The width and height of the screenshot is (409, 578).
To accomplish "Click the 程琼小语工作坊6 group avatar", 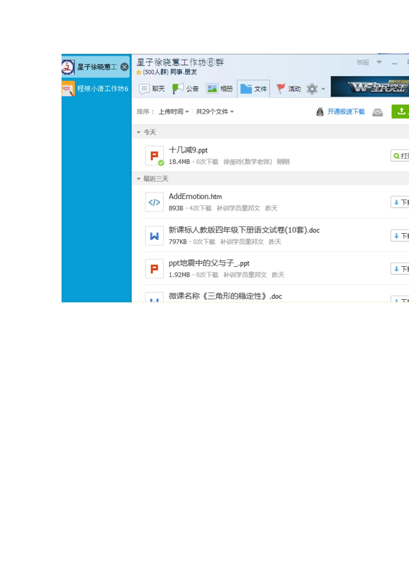I will coord(68,89).
